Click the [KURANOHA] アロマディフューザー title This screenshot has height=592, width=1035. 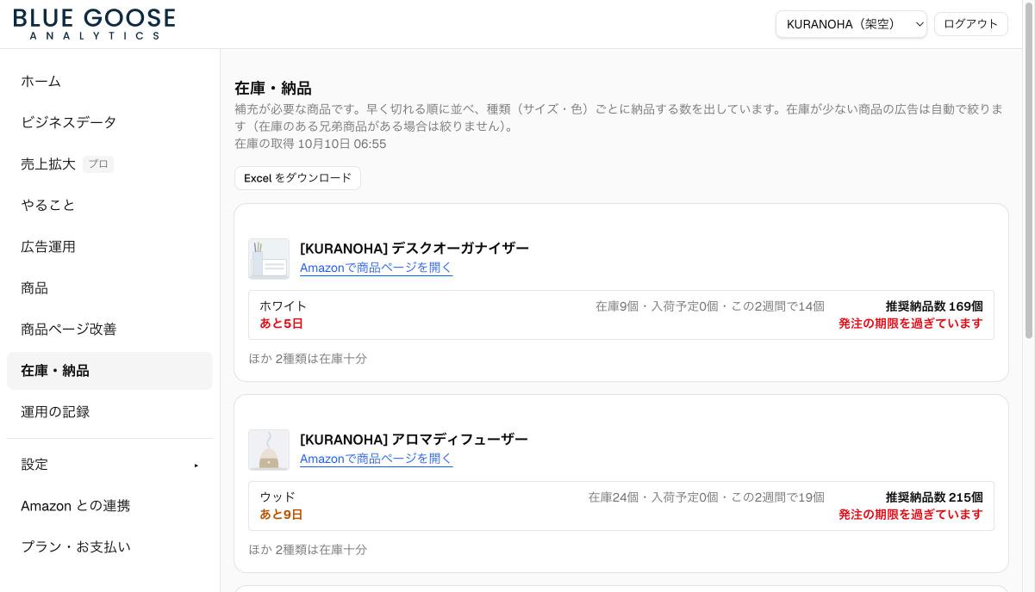[414, 439]
